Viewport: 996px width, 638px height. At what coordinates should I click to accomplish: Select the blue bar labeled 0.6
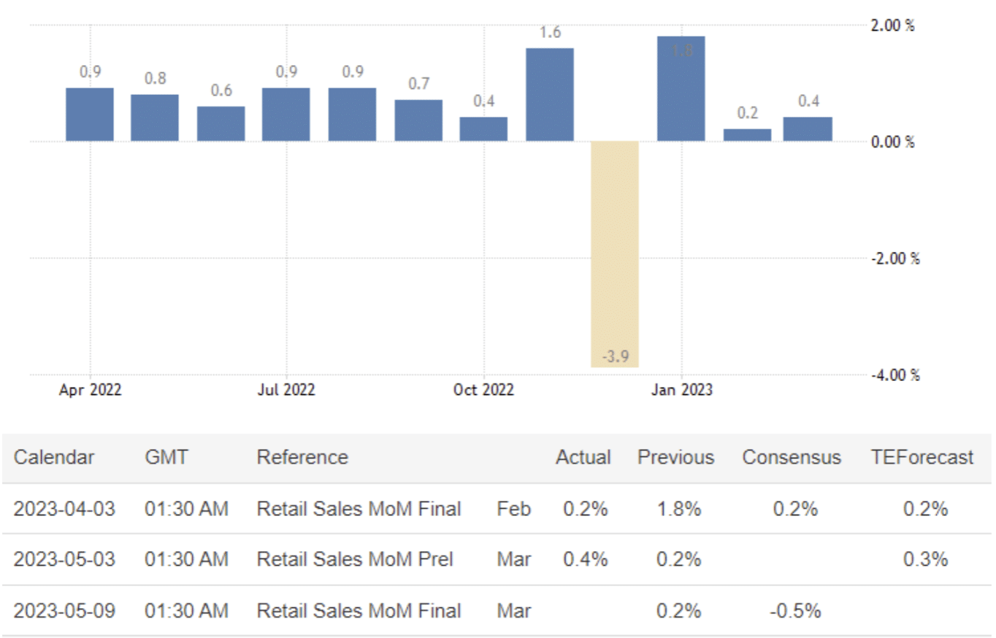coord(221,123)
